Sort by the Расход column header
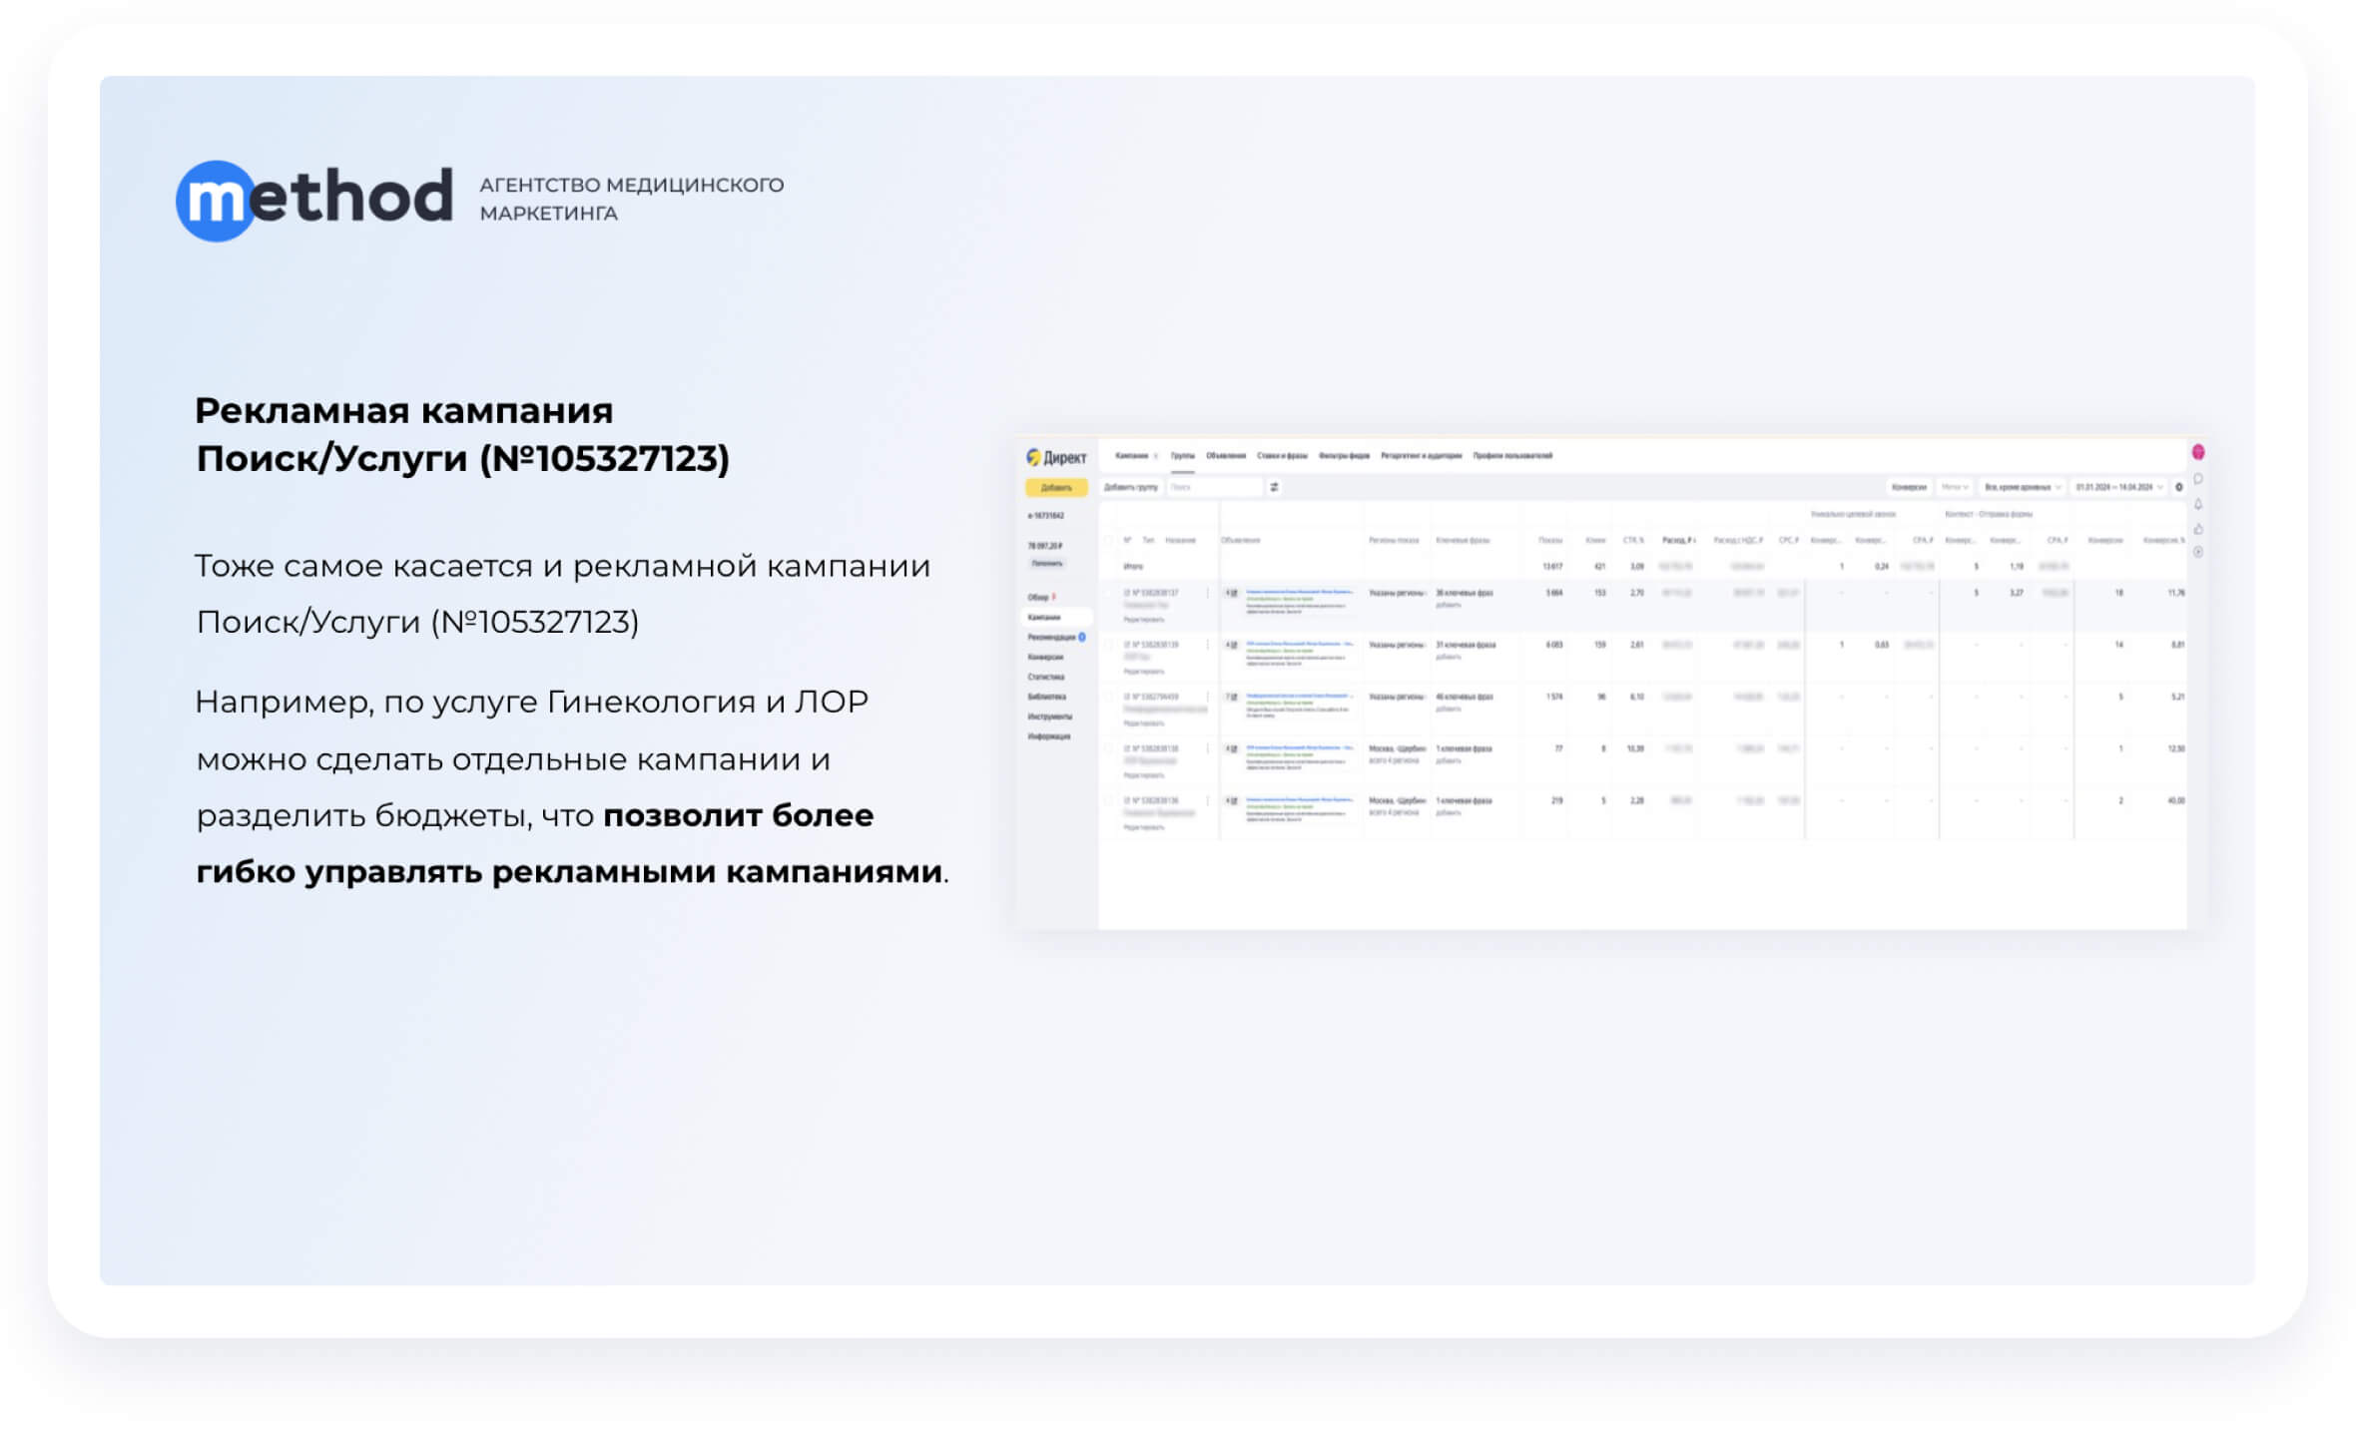2356x1447 pixels. [1678, 540]
